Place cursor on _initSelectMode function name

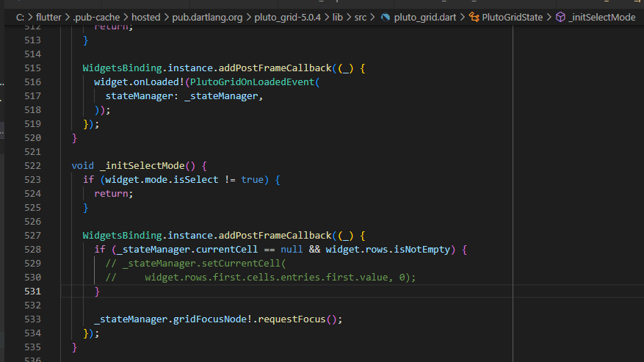[x=142, y=166]
